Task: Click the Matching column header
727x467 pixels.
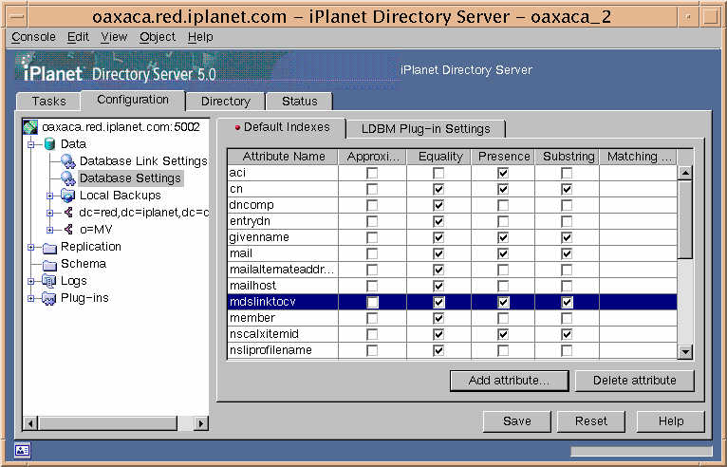Action: coord(639,157)
